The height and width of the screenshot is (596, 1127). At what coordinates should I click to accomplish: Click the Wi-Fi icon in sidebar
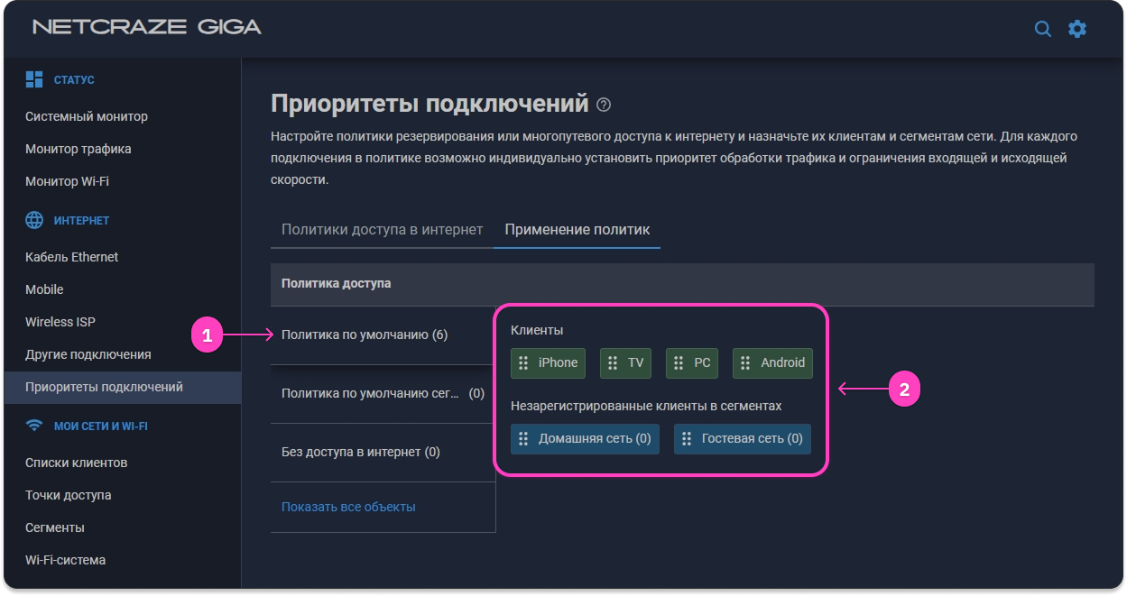tap(34, 426)
